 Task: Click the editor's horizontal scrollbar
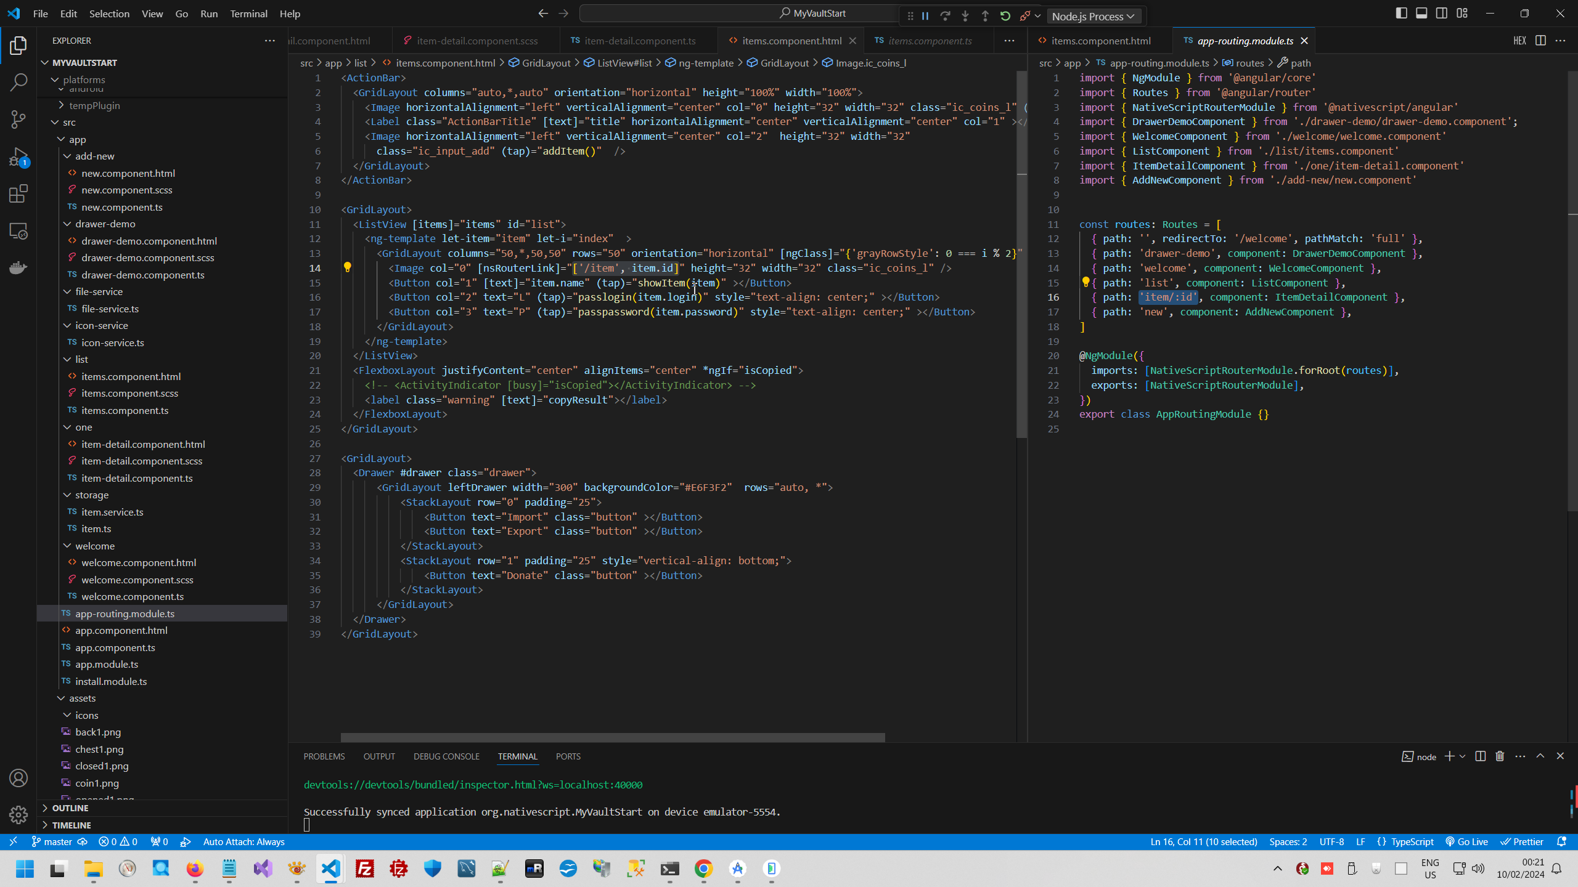[x=613, y=737]
